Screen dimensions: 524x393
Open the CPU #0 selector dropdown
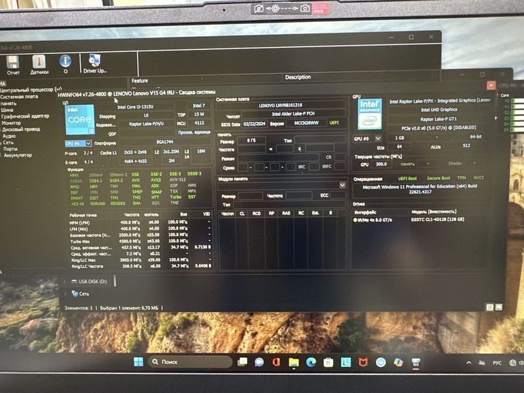[78, 144]
